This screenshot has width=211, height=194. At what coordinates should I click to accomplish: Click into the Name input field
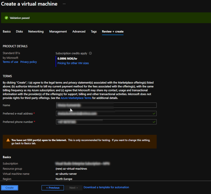(x=106, y=105)
